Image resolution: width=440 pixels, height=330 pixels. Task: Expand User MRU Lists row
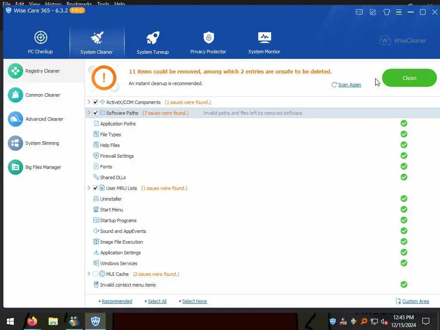click(89, 188)
